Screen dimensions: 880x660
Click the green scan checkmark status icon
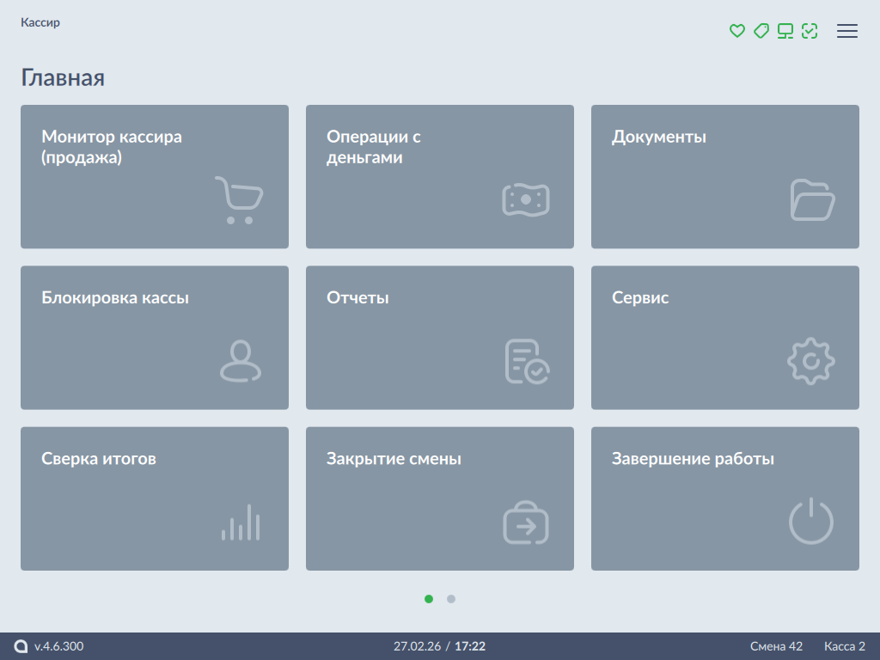point(809,31)
